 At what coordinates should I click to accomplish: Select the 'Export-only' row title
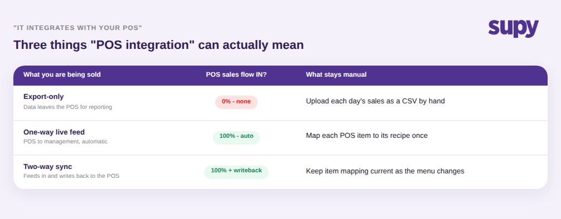coord(43,97)
